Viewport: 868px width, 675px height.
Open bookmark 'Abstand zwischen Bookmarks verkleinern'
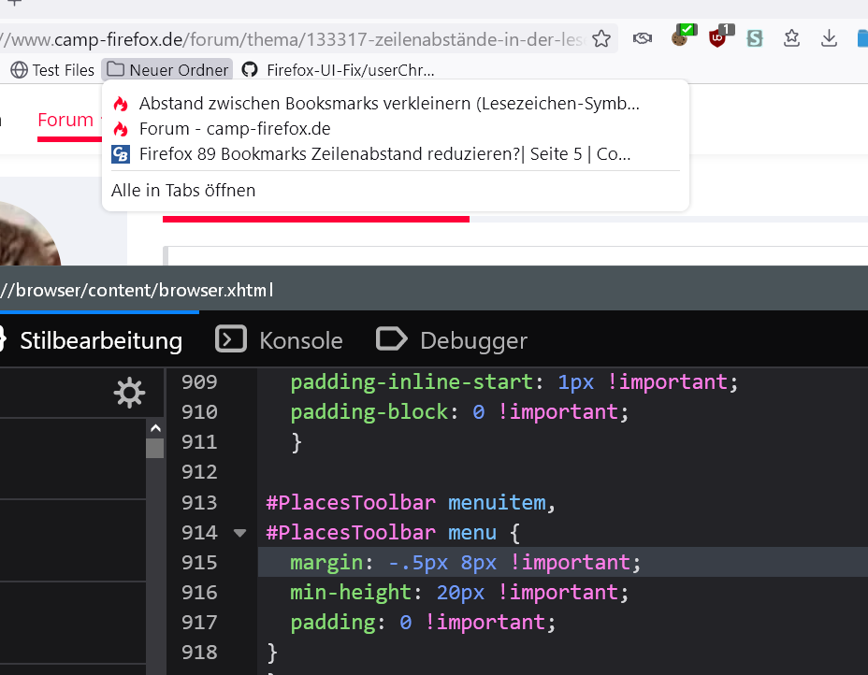coord(389,104)
